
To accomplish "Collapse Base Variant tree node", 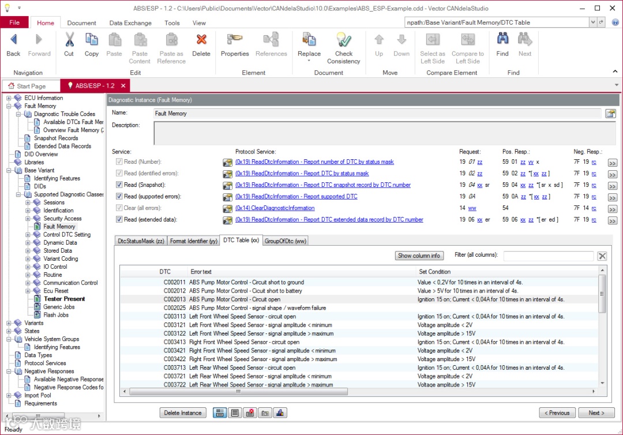I will (9, 170).
